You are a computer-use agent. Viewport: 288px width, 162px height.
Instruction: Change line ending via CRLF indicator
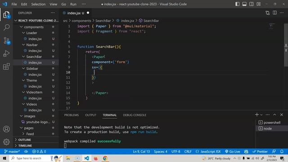188,152
